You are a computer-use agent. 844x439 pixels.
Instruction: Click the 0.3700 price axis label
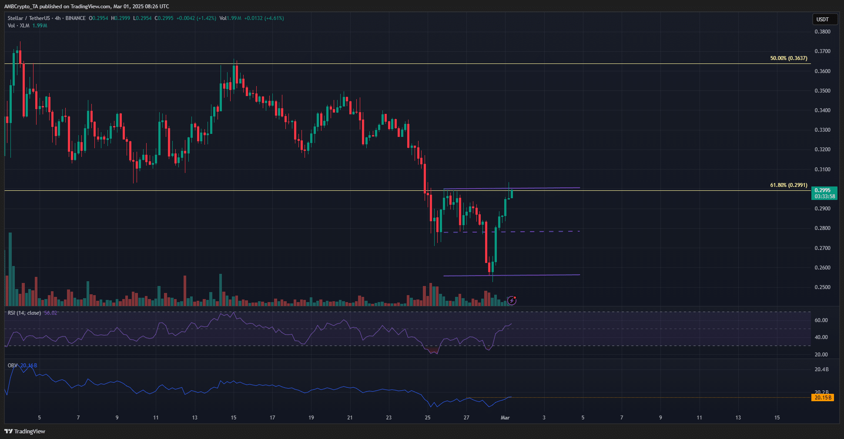tap(822, 51)
